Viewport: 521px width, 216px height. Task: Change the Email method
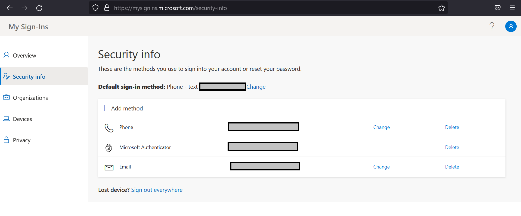[x=382, y=167]
